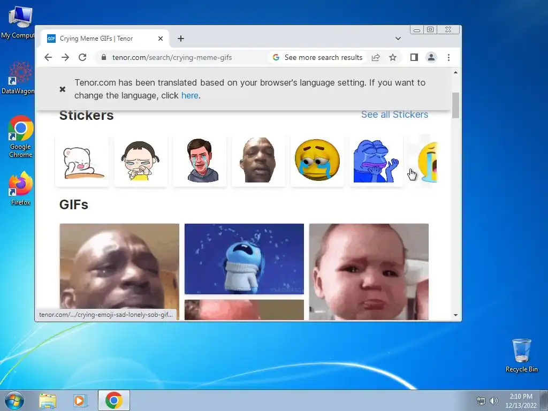Image resolution: width=548 pixels, height=411 pixels.
Task: Close the Crying Meme GIFs tab
Action: click(161, 39)
